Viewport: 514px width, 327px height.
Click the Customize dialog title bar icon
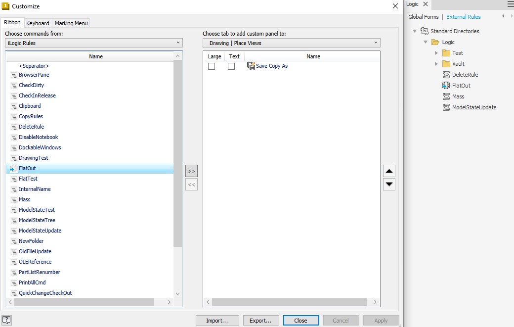tap(6, 6)
